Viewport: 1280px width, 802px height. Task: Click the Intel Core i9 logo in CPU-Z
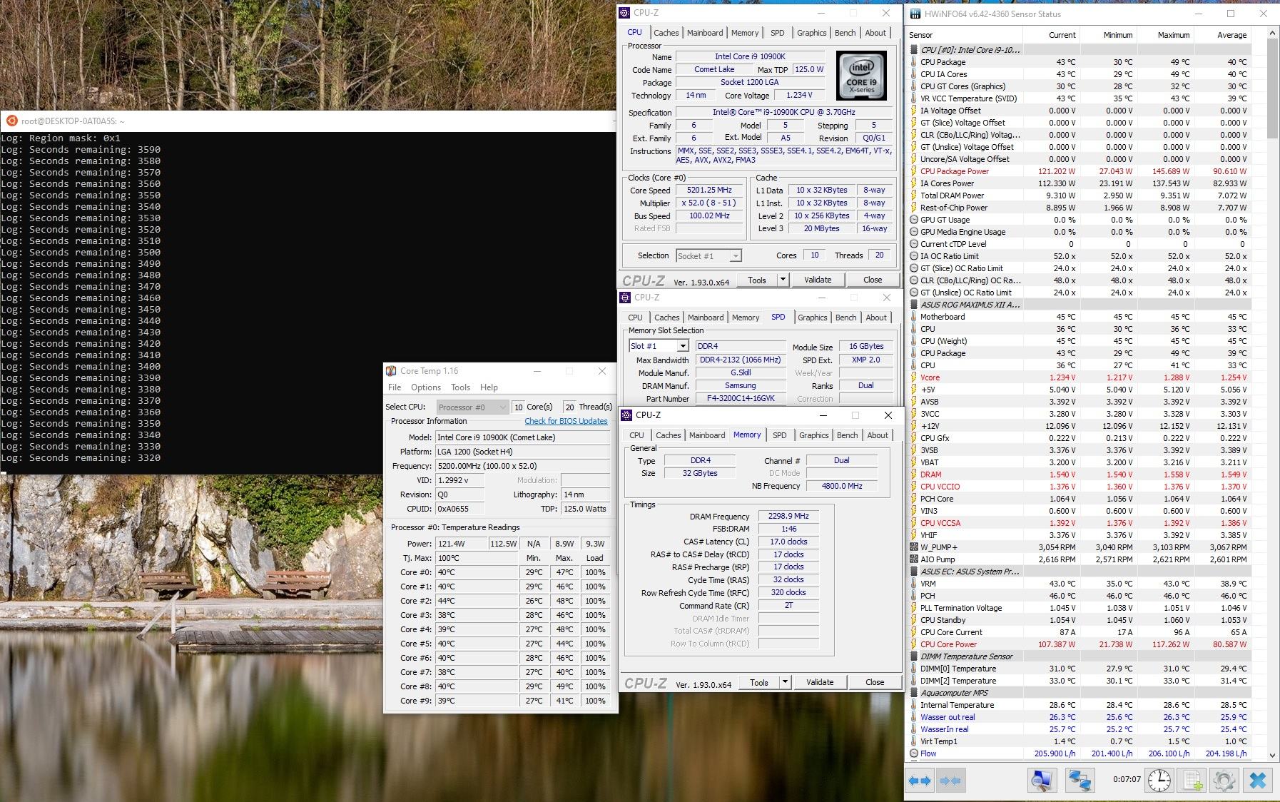tap(862, 76)
